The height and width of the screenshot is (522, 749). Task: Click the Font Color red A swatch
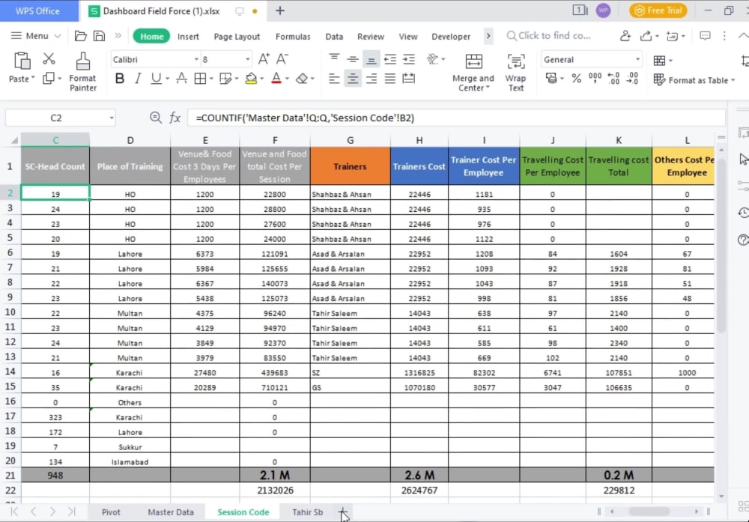pos(276,79)
